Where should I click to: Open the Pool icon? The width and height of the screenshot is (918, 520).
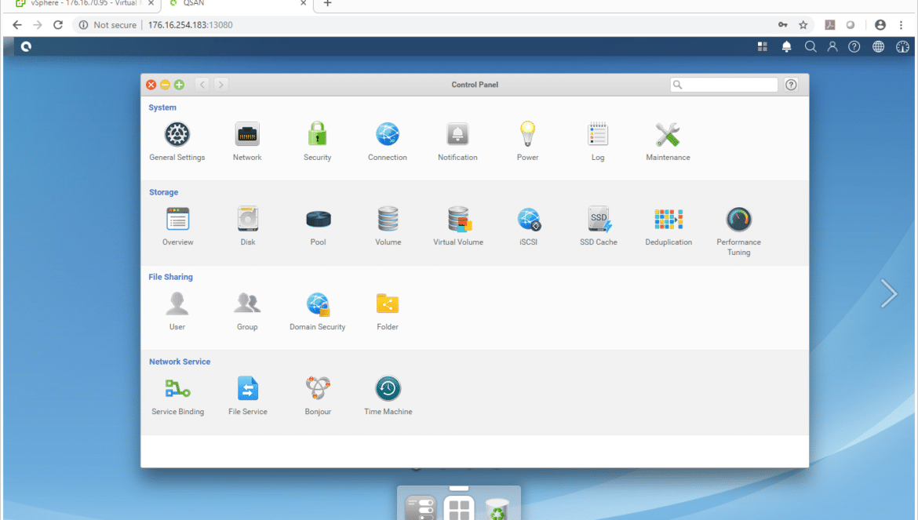[x=318, y=220]
